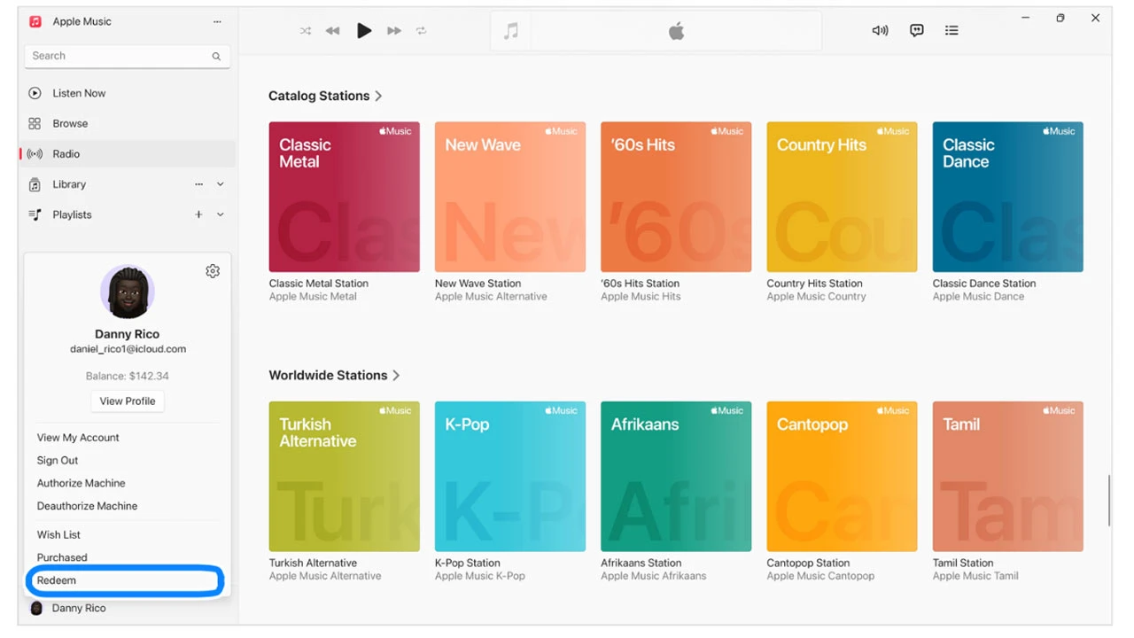This screenshot has width=1134, height=638.
Task: Start playback with the Play button
Action: (x=363, y=31)
